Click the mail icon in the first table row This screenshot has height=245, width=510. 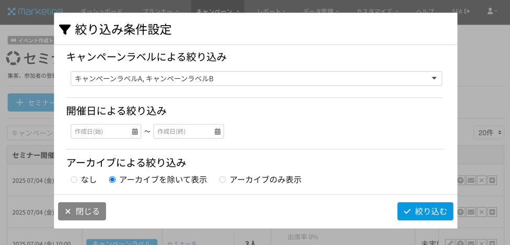(x=471, y=180)
